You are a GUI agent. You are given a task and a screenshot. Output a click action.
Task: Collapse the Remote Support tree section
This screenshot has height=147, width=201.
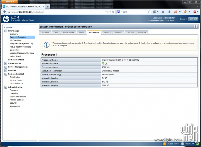click(x=6, y=74)
